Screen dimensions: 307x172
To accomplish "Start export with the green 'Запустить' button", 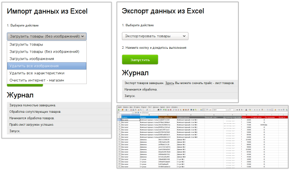I will pyautogui.click(x=140, y=60).
